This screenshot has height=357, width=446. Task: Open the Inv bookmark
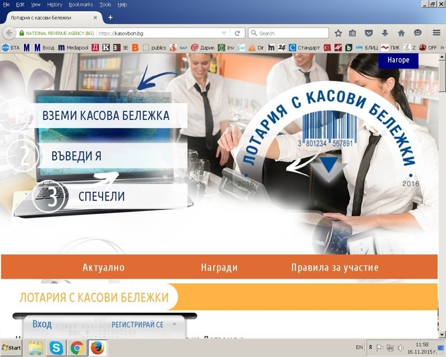point(226,48)
